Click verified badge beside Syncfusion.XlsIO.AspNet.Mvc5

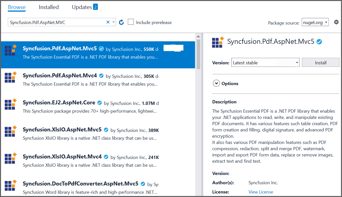[106, 130]
